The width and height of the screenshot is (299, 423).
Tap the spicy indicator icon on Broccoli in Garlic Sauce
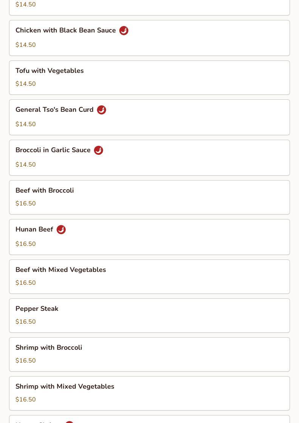pos(99,150)
